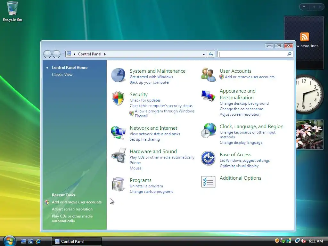The height and width of the screenshot is (246, 328).
Task: Switch to Classic View
Action: coord(62,75)
